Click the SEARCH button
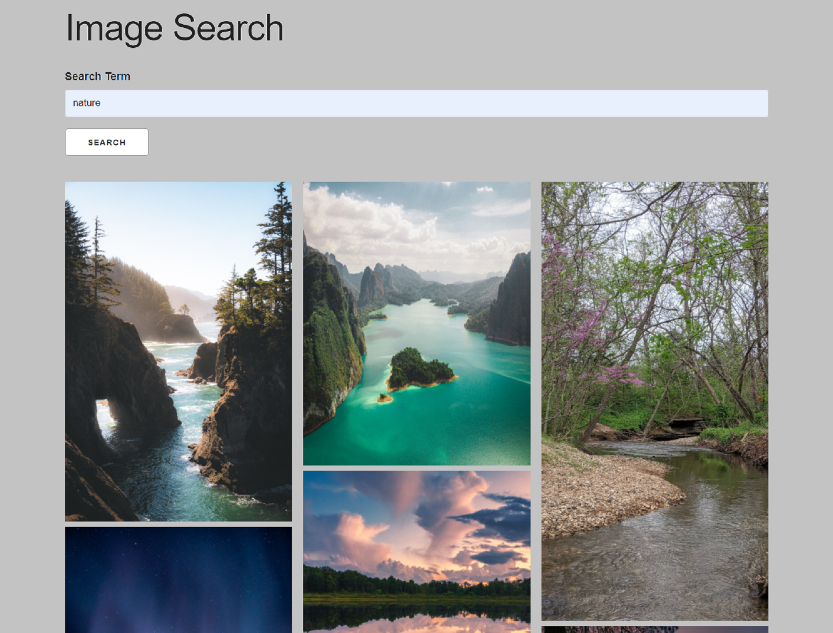Viewport: 833px width, 633px height. click(107, 142)
